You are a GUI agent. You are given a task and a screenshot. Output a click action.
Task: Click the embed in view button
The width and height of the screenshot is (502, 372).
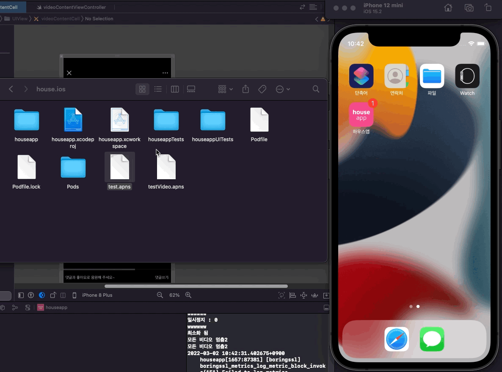[326, 295]
